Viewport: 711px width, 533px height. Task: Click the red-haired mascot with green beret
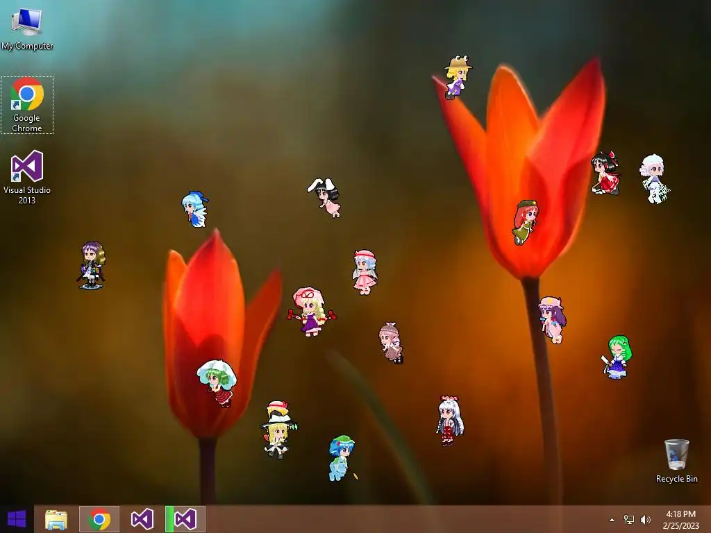[525, 222]
